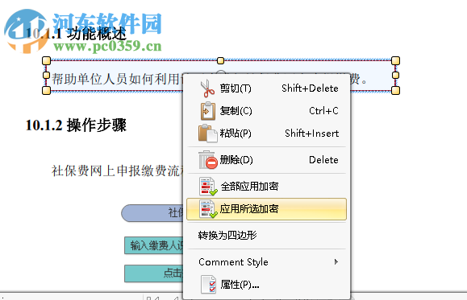Choose 剪切(T) from the context menu

coord(266,88)
